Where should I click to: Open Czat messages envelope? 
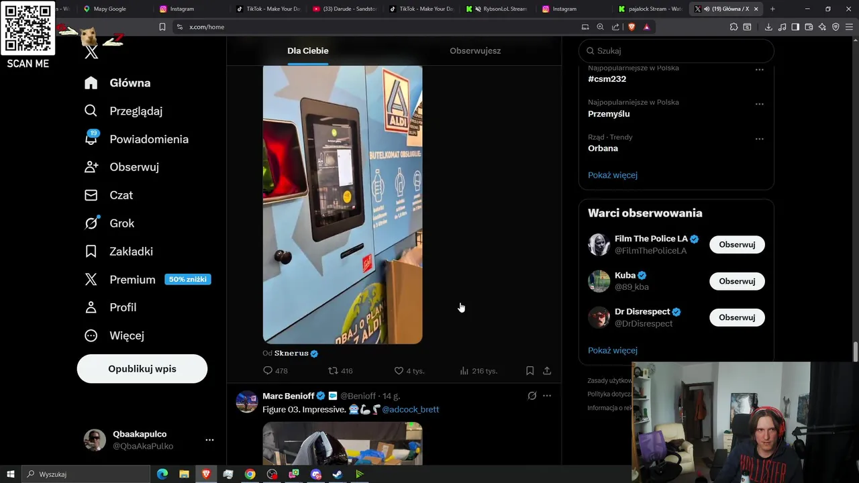(109, 195)
